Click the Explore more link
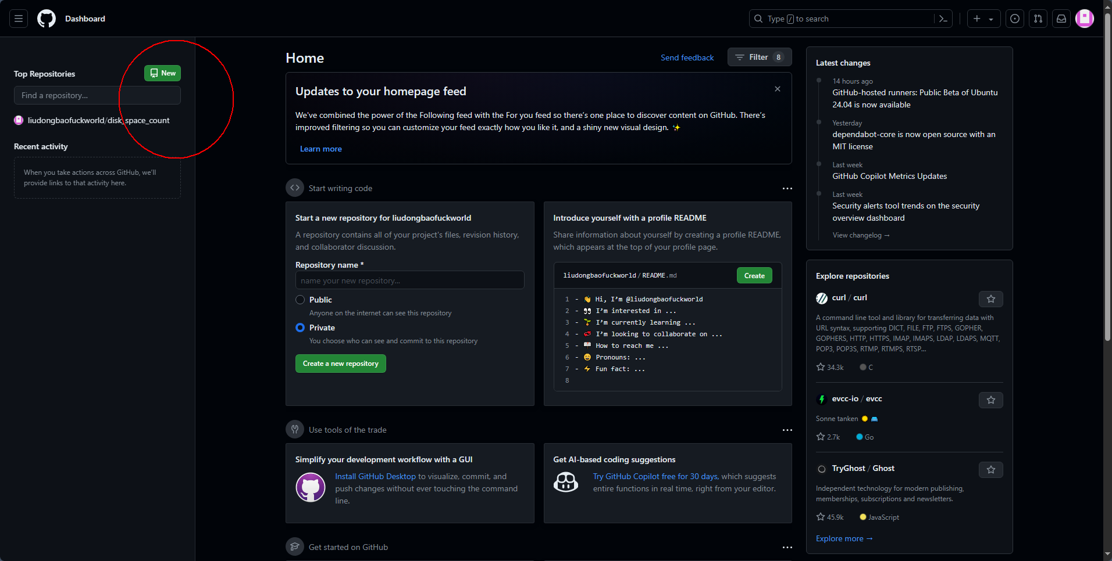The height and width of the screenshot is (561, 1112). coord(844,538)
